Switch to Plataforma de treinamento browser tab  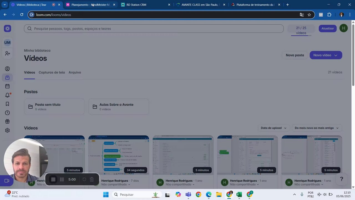[255, 5]
